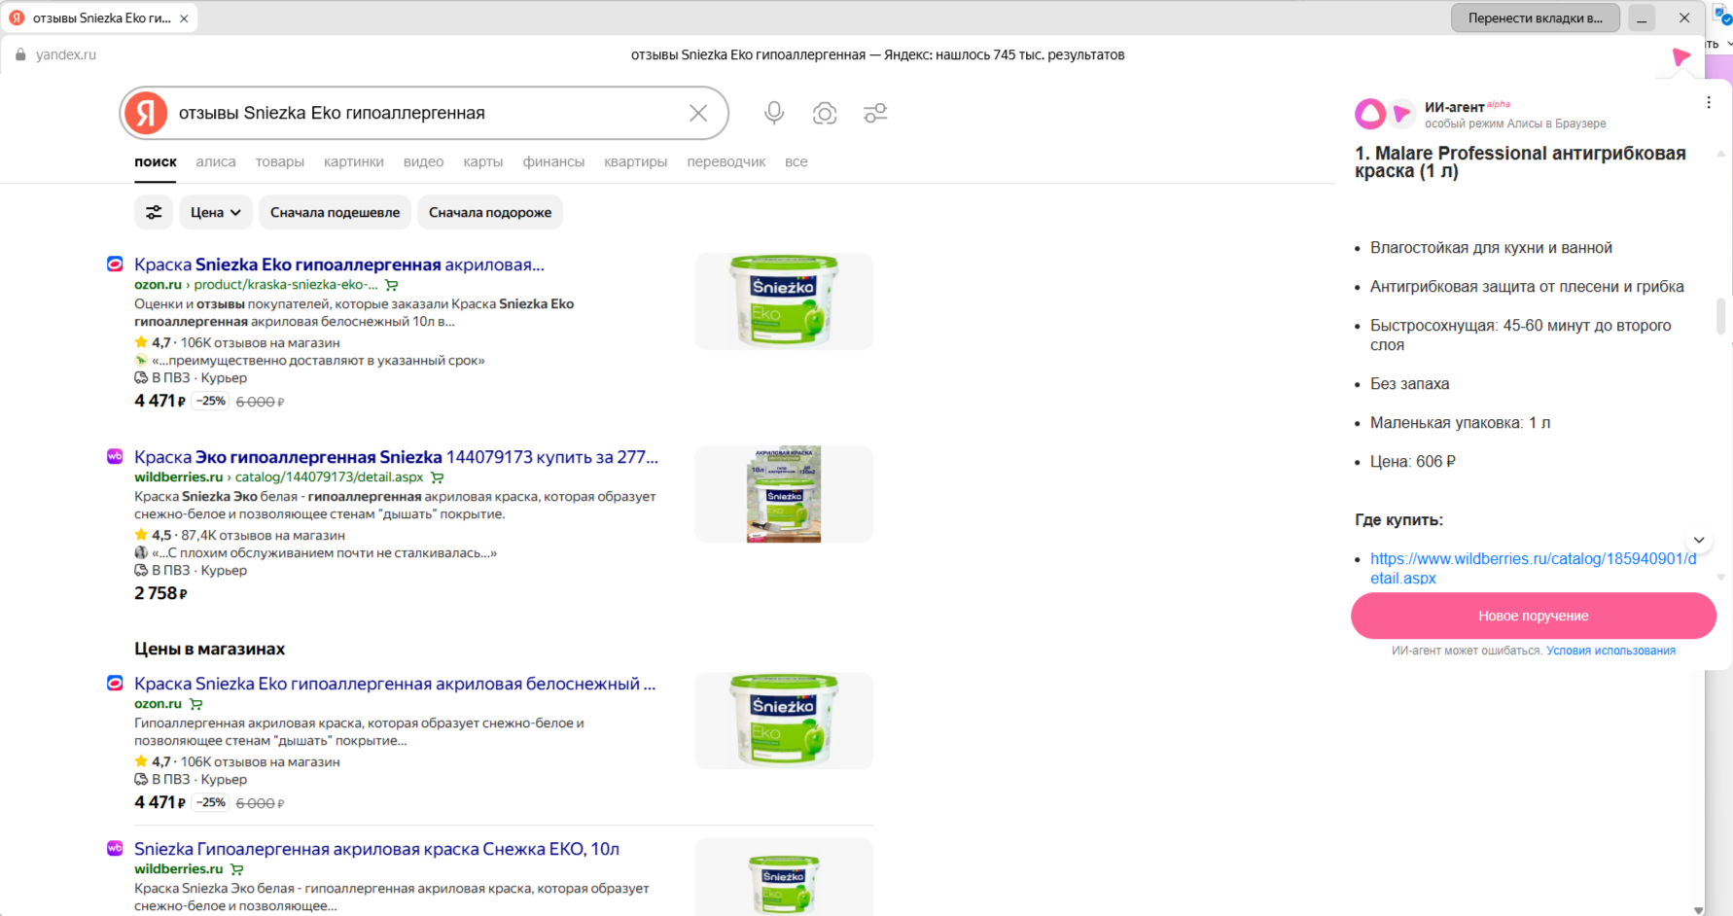Switch to the картинки tab

(353, 162)
